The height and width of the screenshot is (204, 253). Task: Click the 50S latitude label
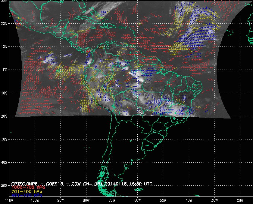(4, 185)
